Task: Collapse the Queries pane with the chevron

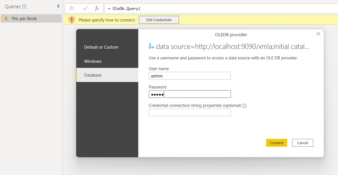Action: point(58,6)
